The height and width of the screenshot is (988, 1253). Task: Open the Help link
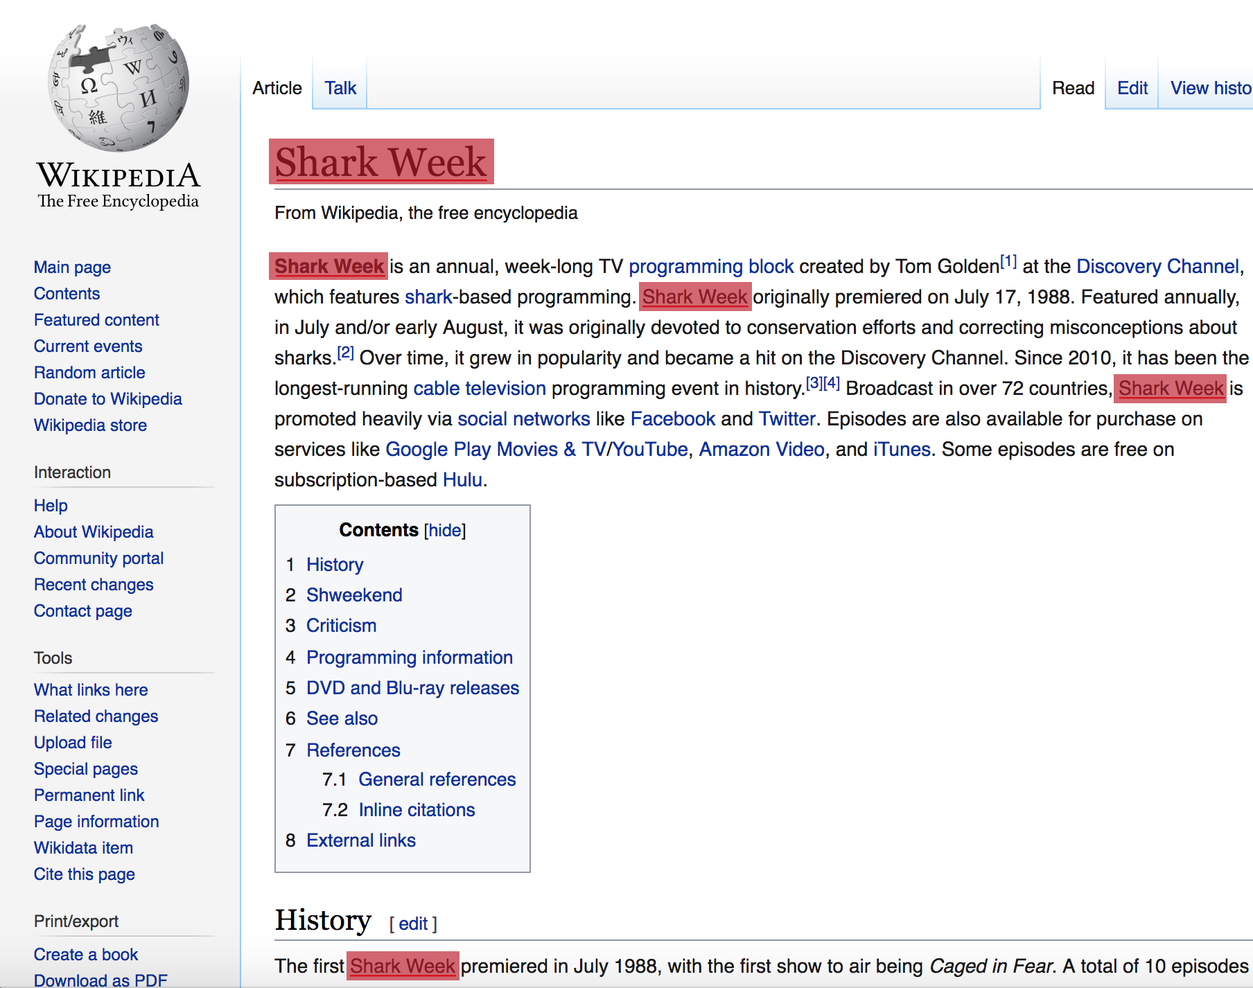51,506
